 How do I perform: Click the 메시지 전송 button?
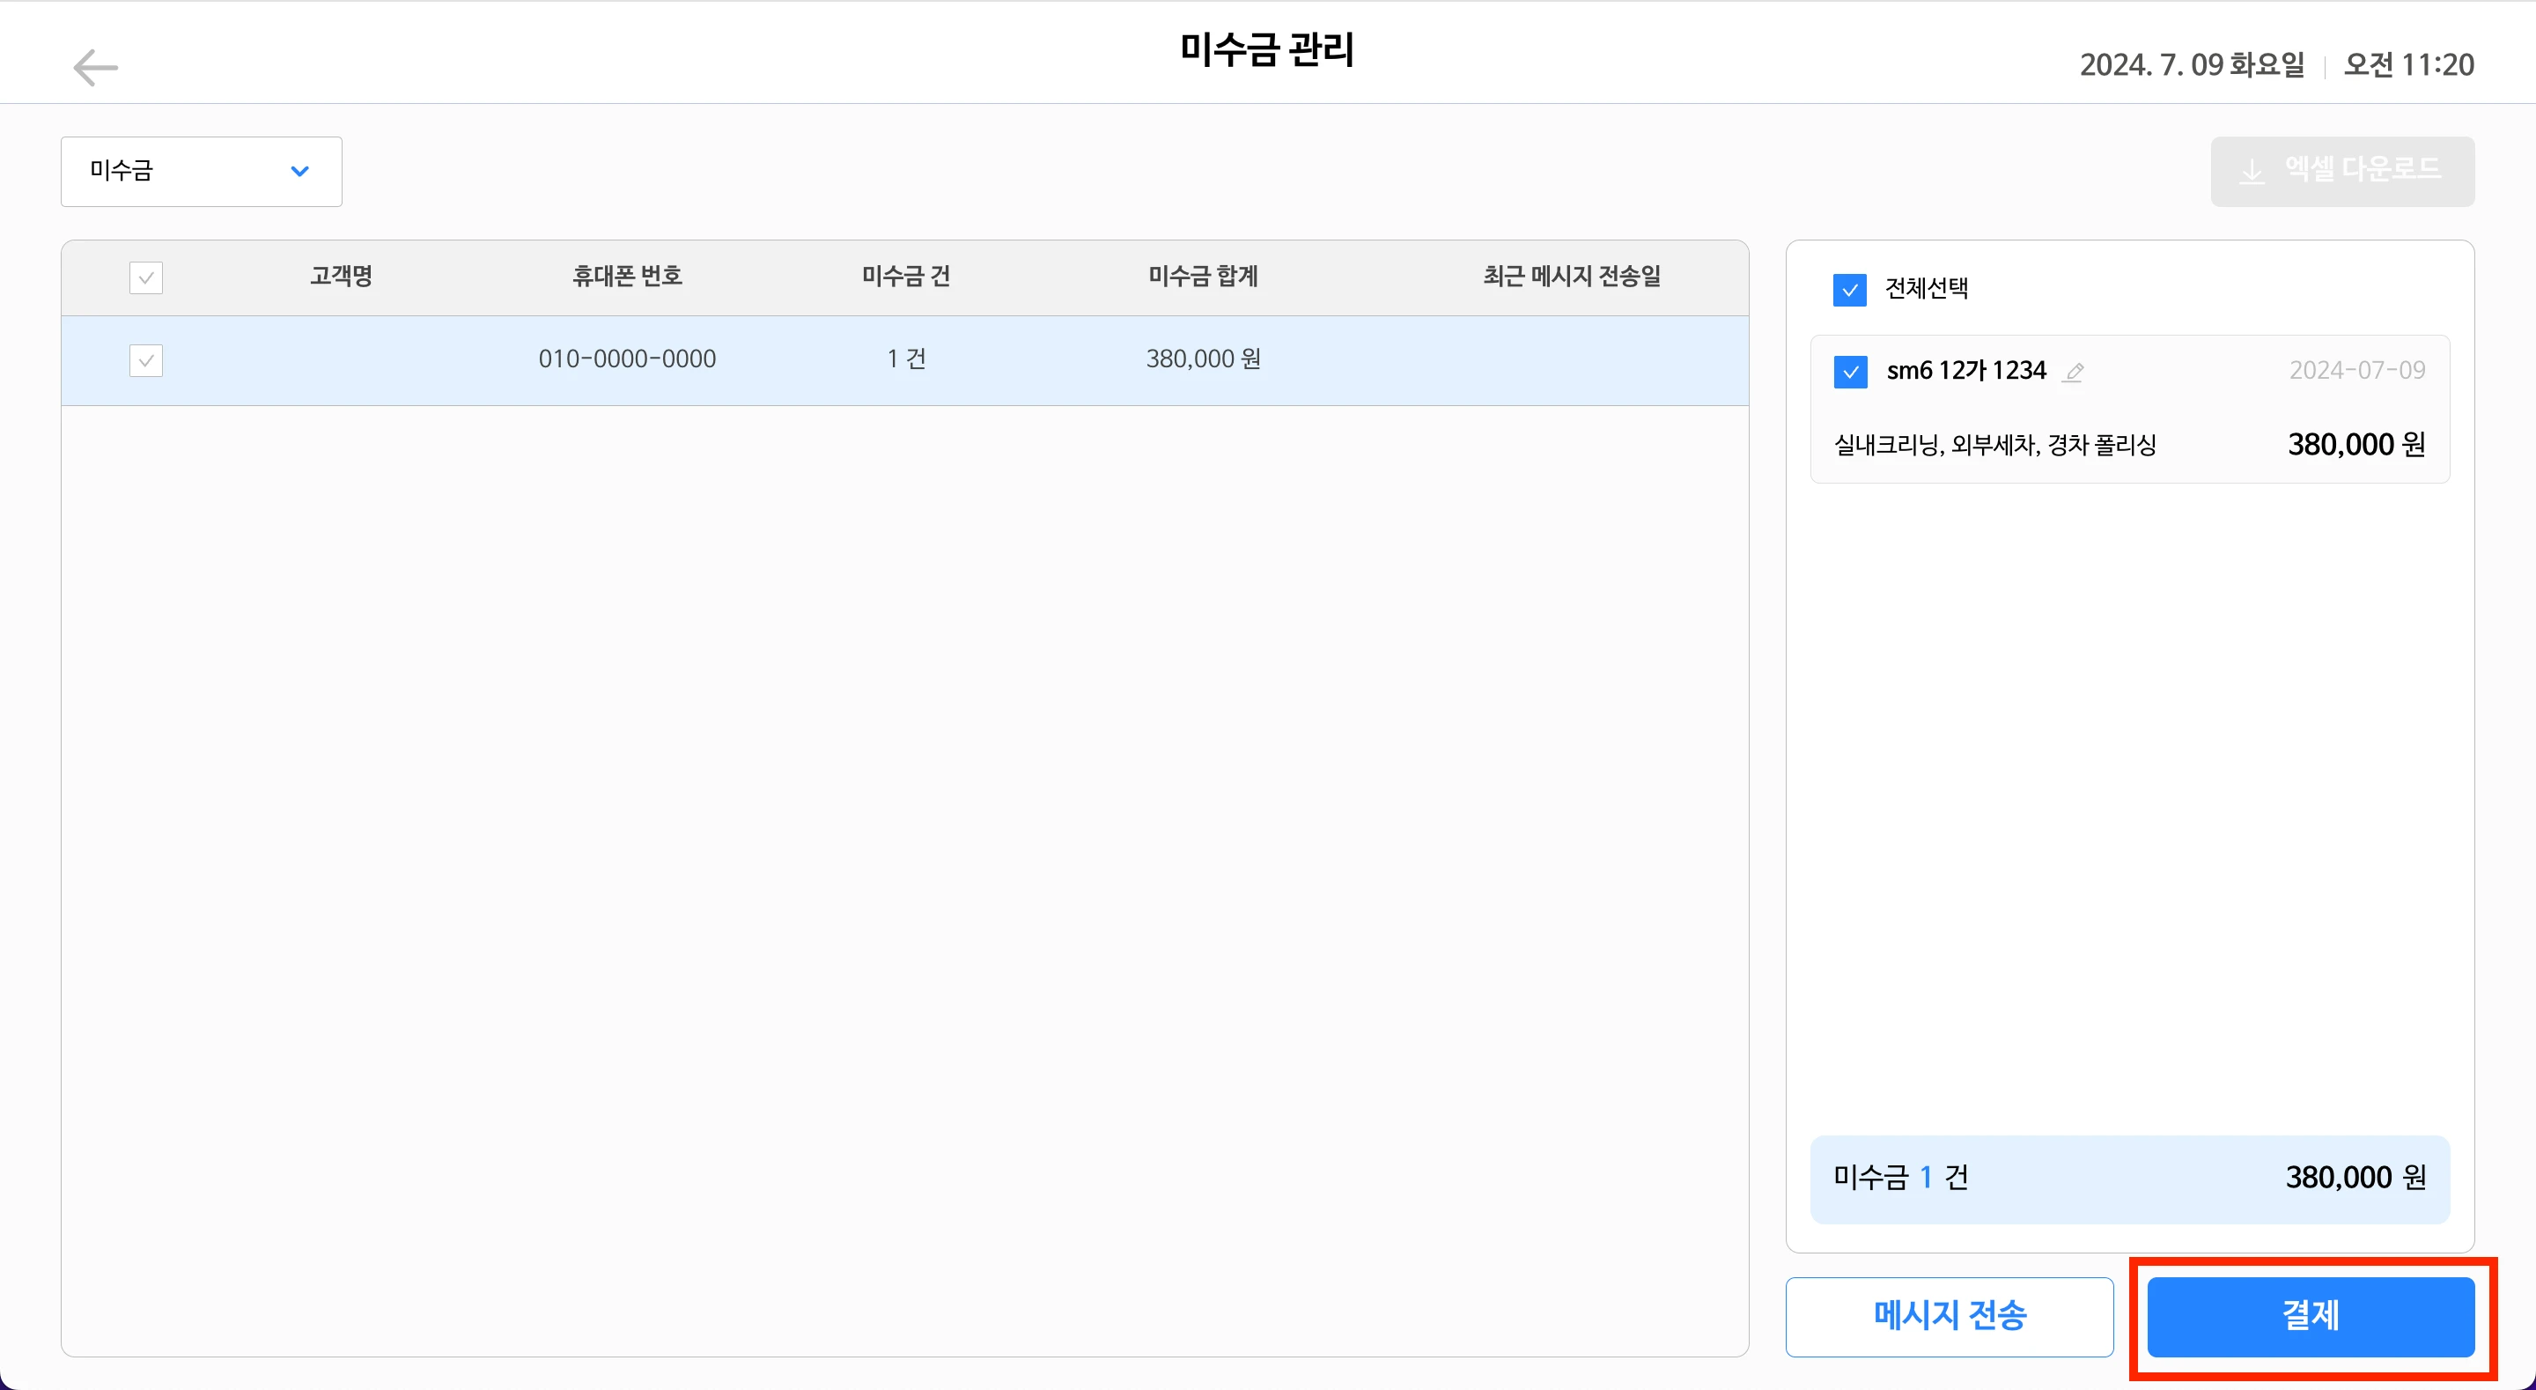click(1950, 1317)
